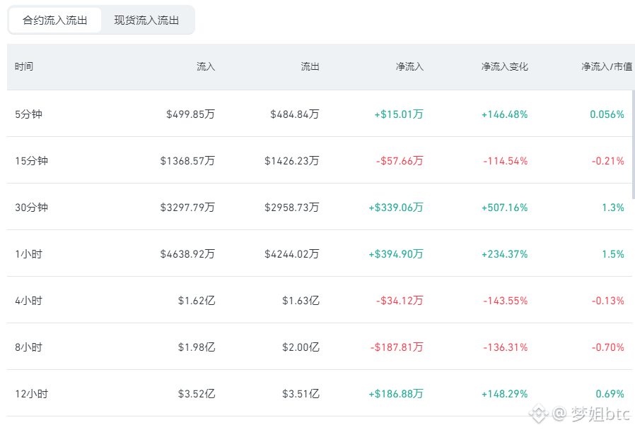Image resolution: width=635 pixels, height=432 pixels.
Task: Click the -$34.12万 net inflow value
Action: point(400,301)
